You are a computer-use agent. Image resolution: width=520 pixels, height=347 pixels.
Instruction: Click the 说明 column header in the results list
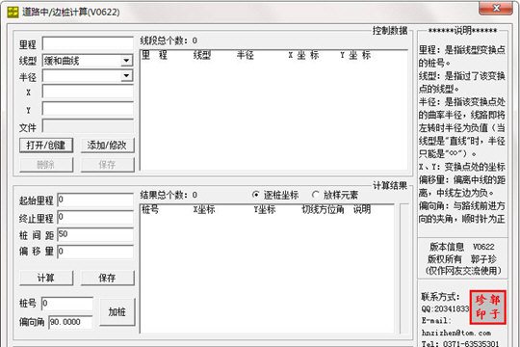point(362,209)
